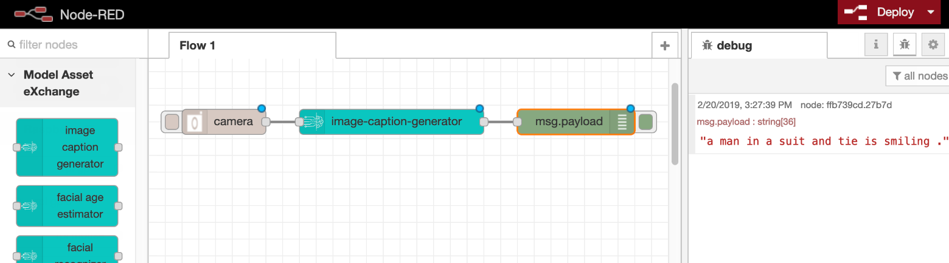Select the image caption generator palette node
This screenshot has width=949, height=263.
point(67,147)
